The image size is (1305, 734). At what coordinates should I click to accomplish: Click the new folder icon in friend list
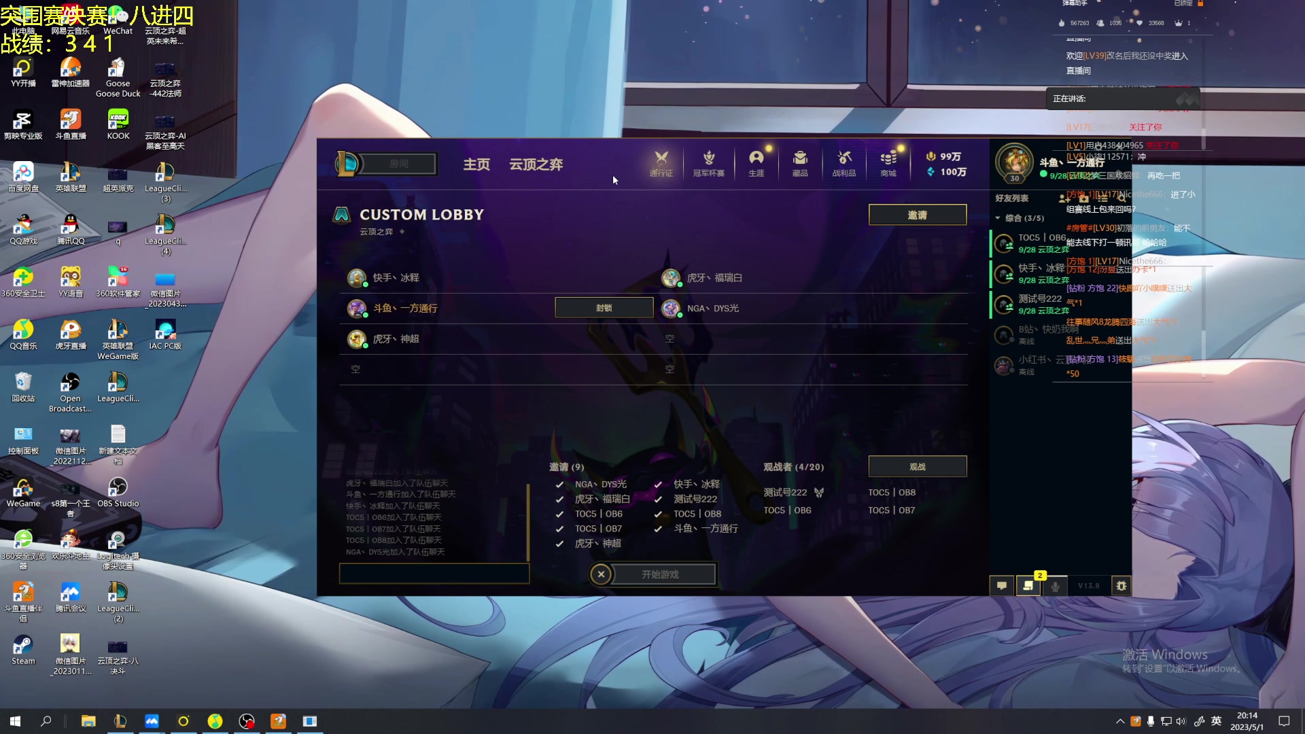(x=1083, y=198)
